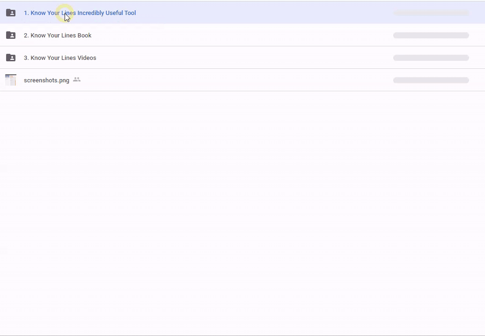Screen dimensions: 485x336
Task: Click the loading bar in Know Your Lines Videos row
Action: [431, 58]
